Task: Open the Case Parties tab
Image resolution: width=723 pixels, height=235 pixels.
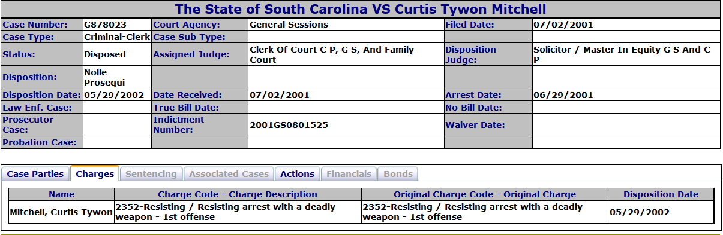Action: click(35, 174)
